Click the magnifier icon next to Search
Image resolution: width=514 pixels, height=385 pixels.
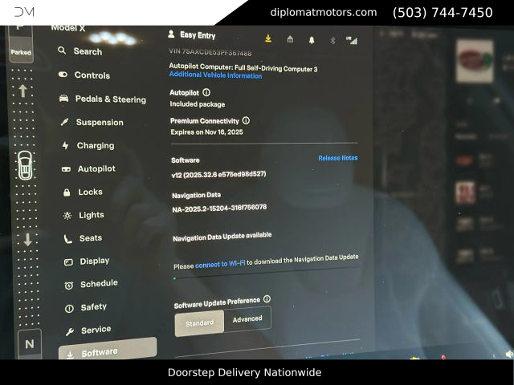point(62,51)
